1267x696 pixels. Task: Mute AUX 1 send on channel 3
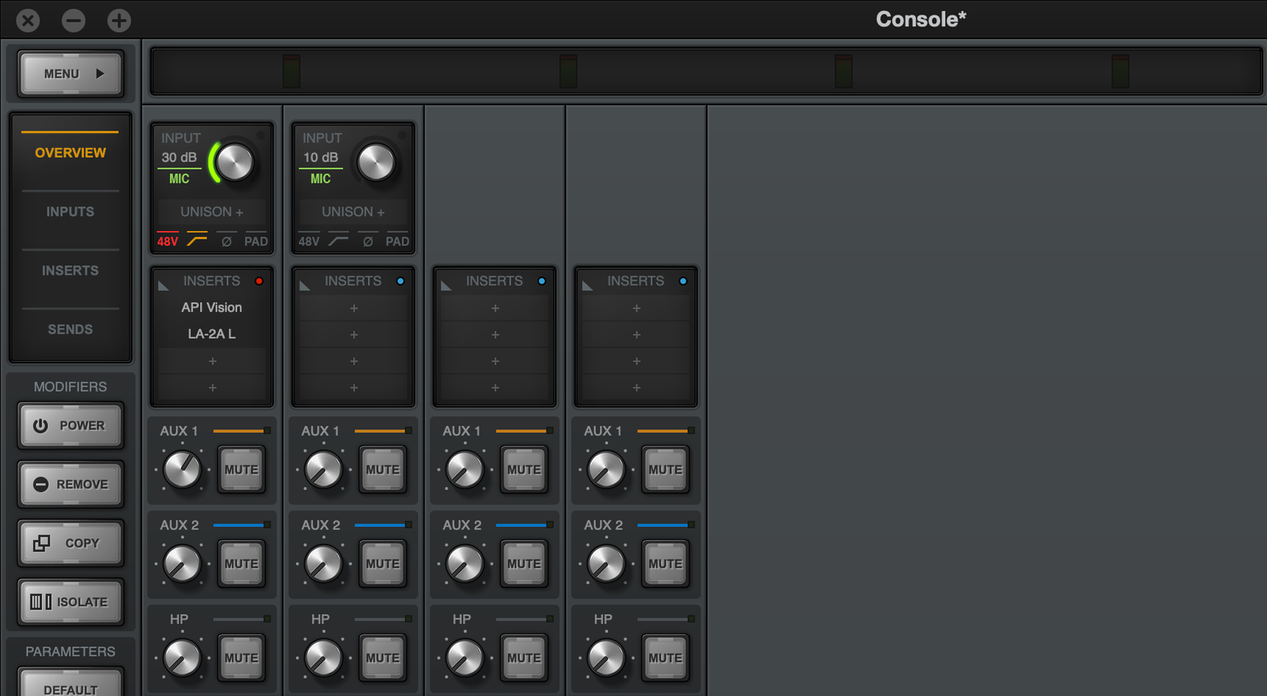pos(524,470)
